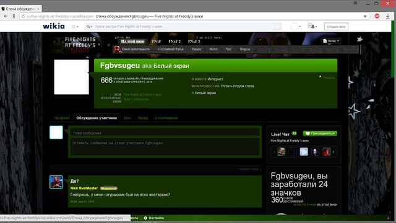Open Nick GunMaster's user profile link
396x223 pixels.
tap(84, 188)
